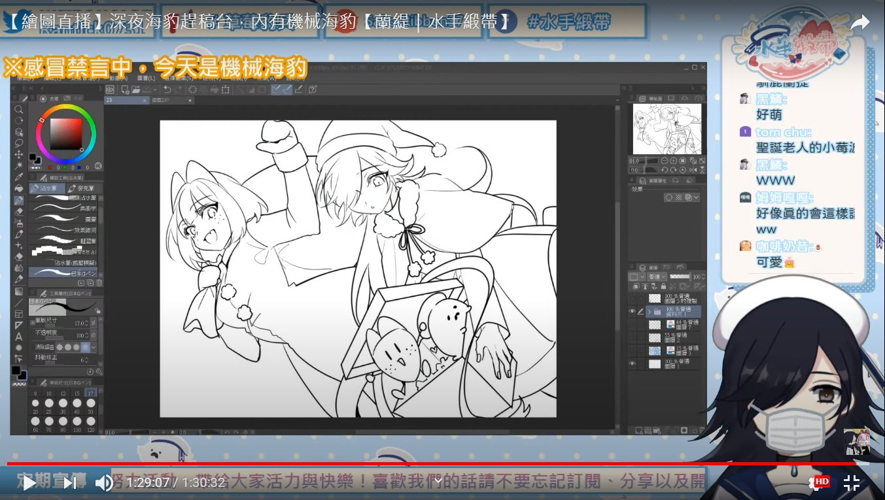Open sub tool detail wrench icon
Viewport: 885px width, 500px height.
tap(99, 372)
